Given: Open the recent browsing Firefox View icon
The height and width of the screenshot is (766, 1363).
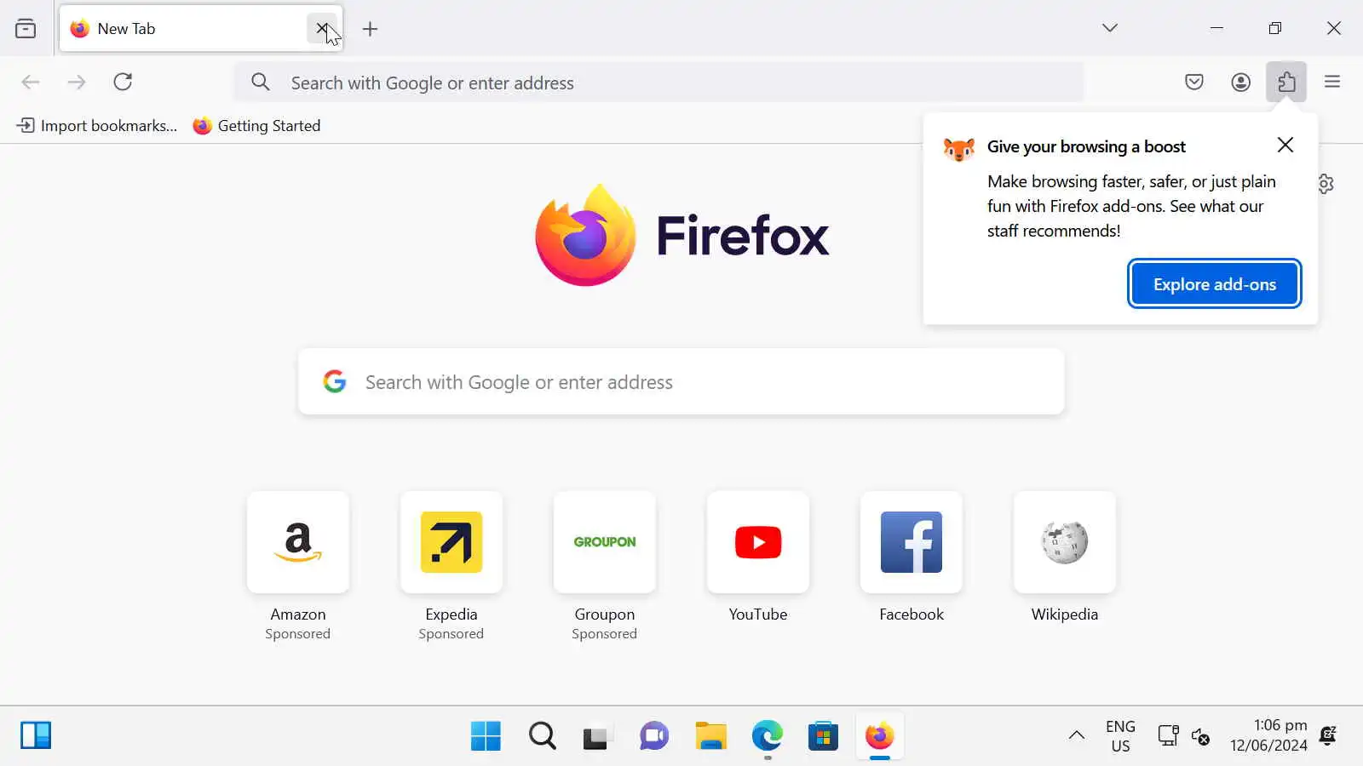Looking at the screenshot, I should [x=26, y=29].
